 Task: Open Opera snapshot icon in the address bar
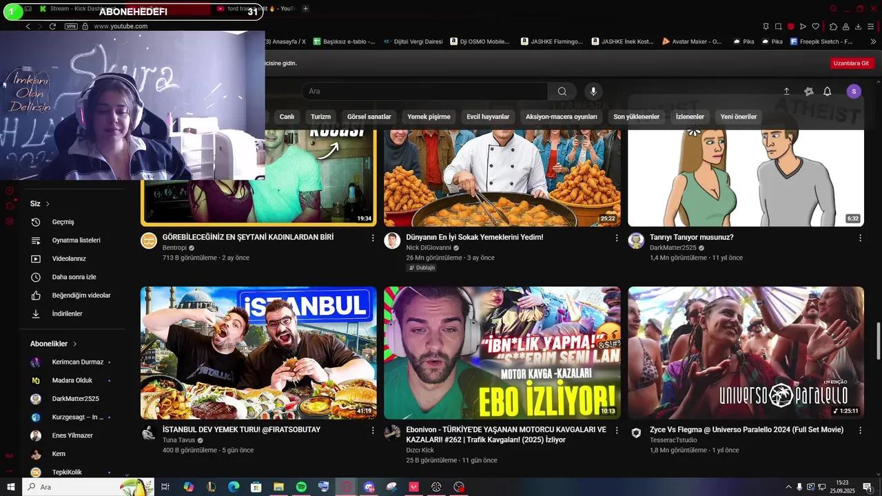tap(778, 26)
